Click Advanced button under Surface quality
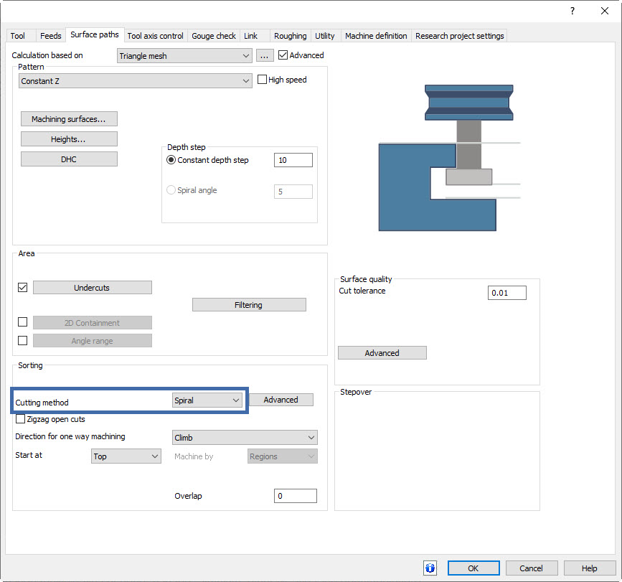Screen dimensions: 622x582 click(382, 352)
